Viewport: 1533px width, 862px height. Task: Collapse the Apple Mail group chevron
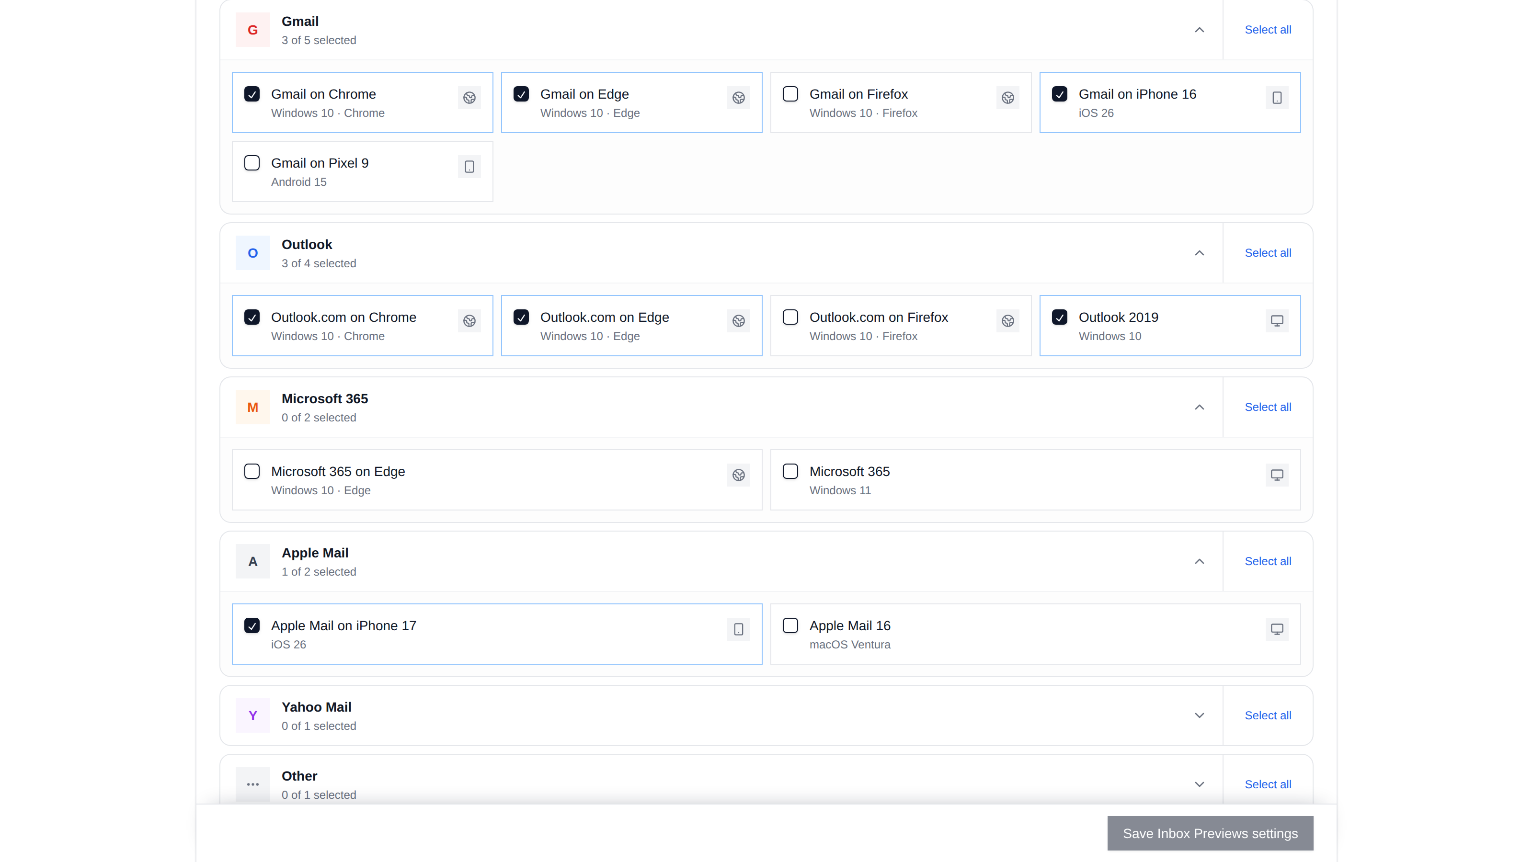coord(1199,561)
